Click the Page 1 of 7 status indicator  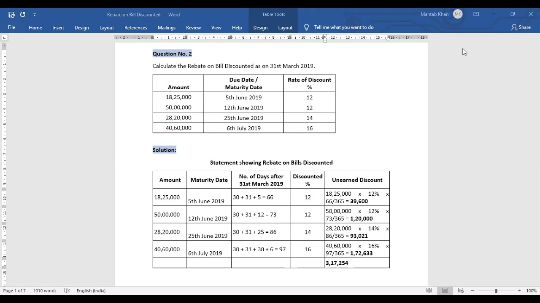[x=14, y=291]
